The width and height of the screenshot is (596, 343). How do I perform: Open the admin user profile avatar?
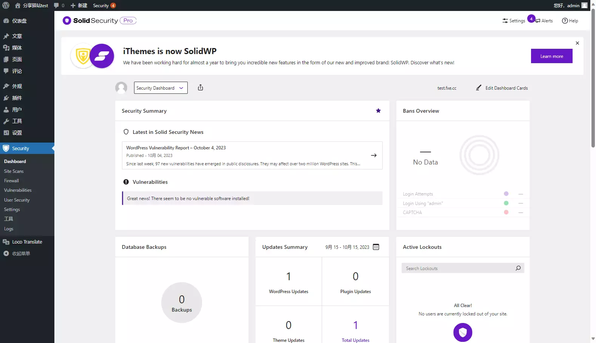[x=584, y=5]
